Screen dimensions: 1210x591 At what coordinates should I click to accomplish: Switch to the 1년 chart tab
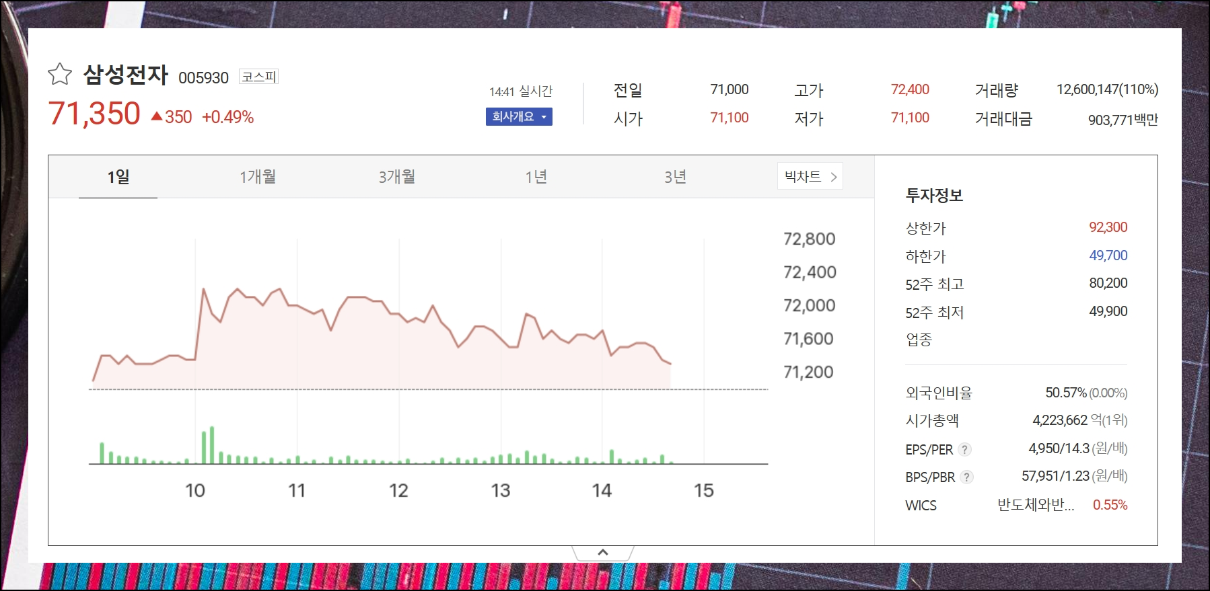click(x=536, y=177)
